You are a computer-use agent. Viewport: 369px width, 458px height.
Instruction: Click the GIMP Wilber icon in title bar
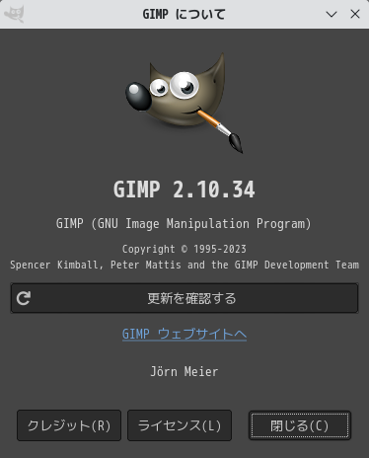click(14, 14)
